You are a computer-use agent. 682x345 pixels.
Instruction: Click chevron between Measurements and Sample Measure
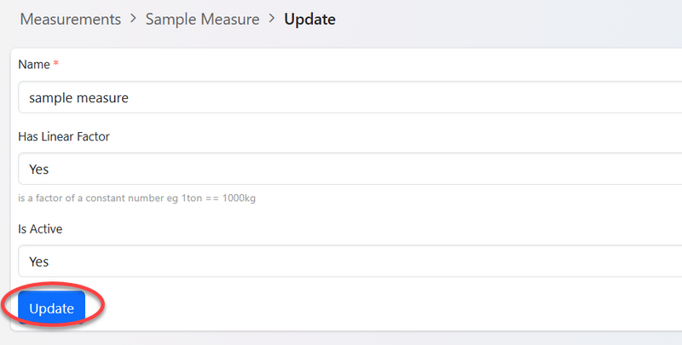pos(134,20)
